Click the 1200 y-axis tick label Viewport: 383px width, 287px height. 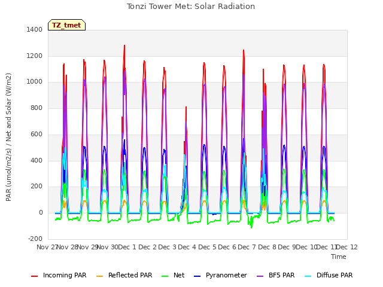pos(35,56)
